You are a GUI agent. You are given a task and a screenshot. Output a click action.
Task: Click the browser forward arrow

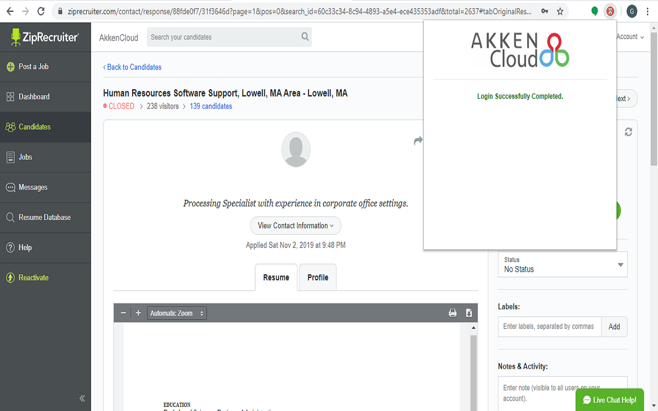[x=26, y=11]
